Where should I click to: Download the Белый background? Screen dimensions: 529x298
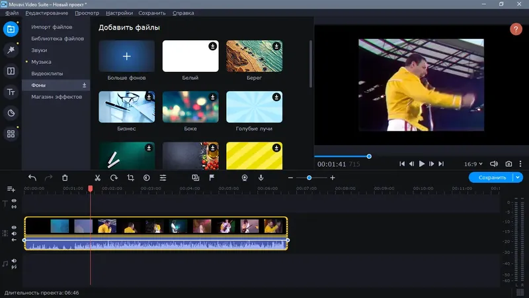pyautogui.click(x=212, y=46)
